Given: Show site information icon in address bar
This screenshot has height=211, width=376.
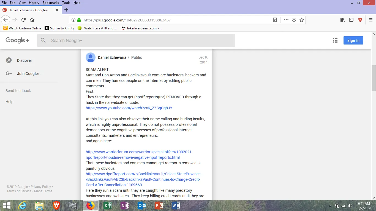Looking at the screenshot, I should [x=73, y=20].
